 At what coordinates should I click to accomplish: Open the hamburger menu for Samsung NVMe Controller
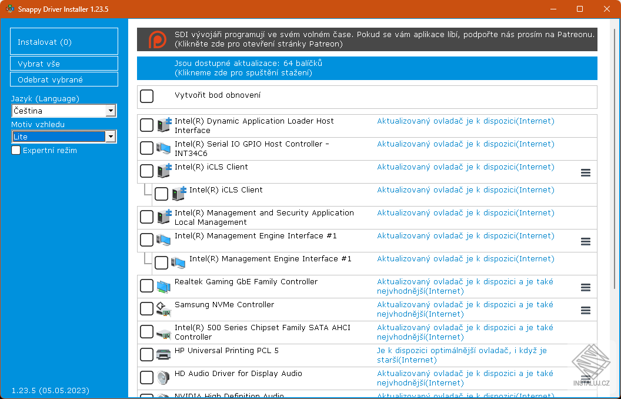(x=585, y=310)
